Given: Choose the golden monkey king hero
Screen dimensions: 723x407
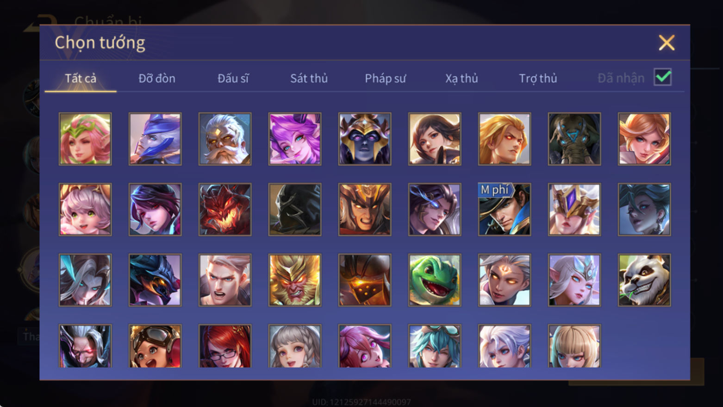Looking at the screenshot, I should [295, 280].
